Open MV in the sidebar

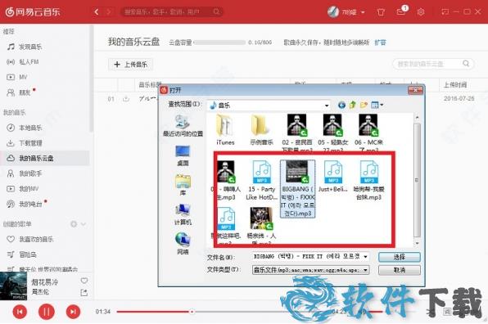(17, 77)
